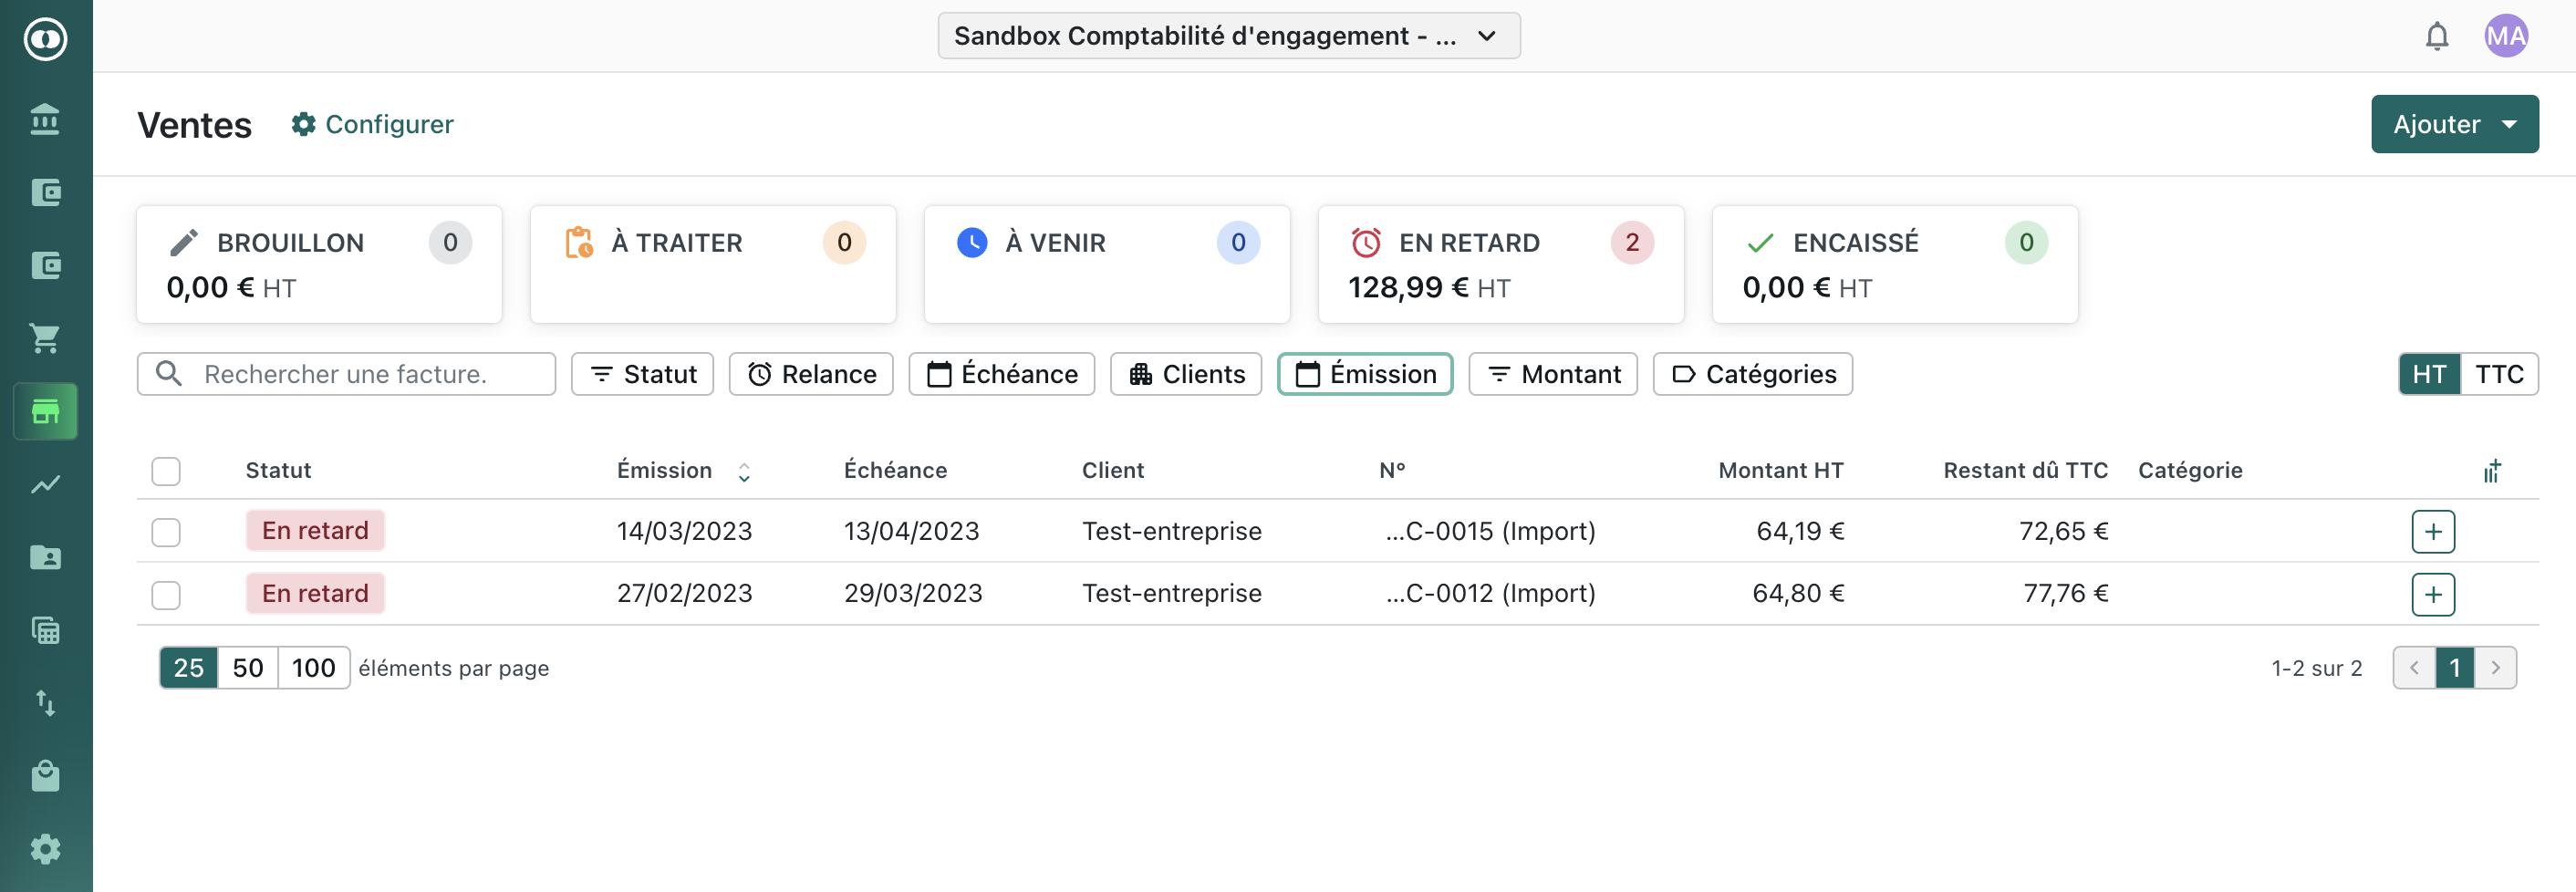Screen dimensions: 2576x892
Task: Click the remaining due 77,76 €
Action: (2066, 594)
